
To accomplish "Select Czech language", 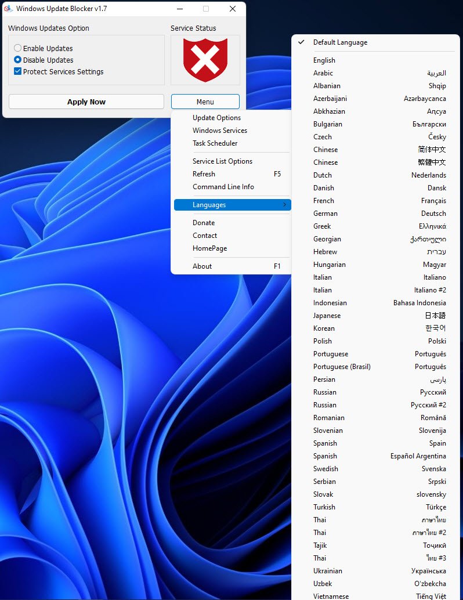I will click(375, 136).
